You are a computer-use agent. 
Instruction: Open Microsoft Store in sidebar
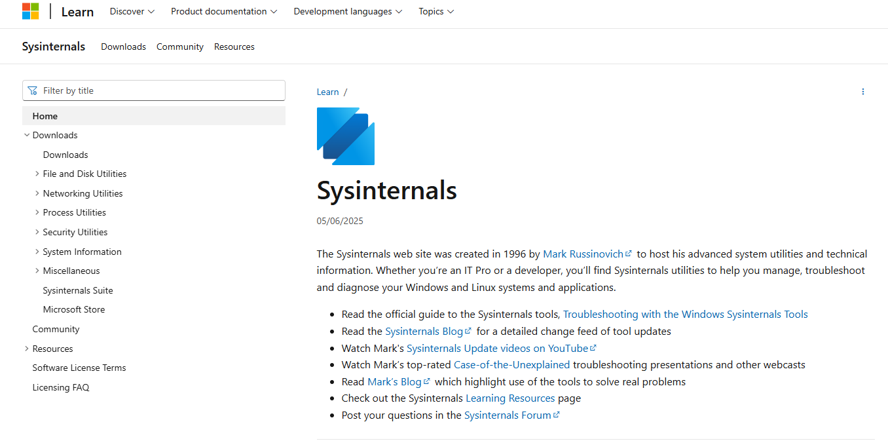(74, 309)
